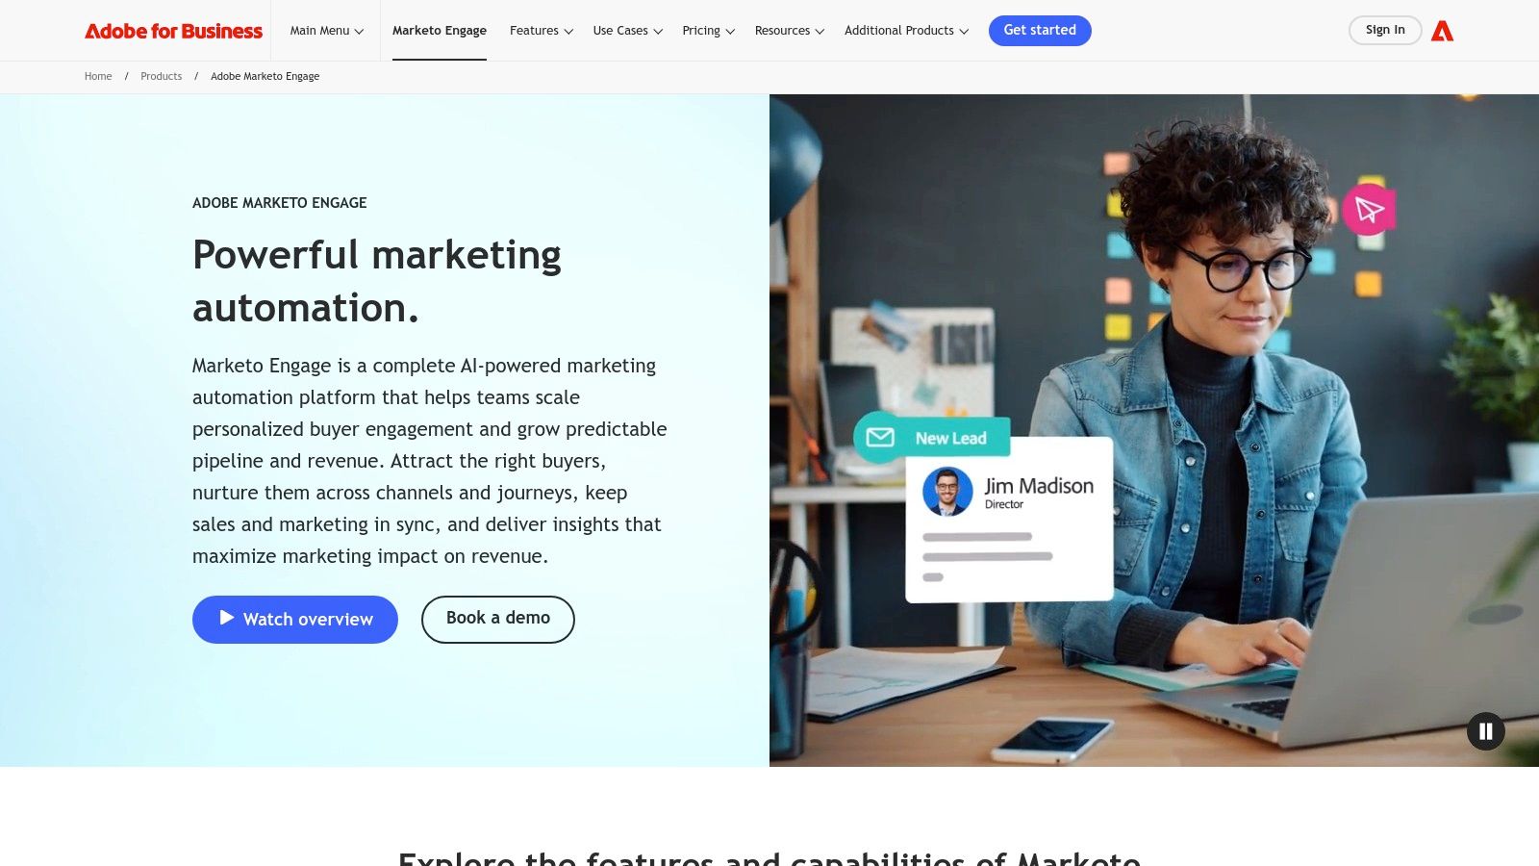Open the Adobe for Business home logo
This screenshot has height=866, width=1539.
tap(173, 31)
